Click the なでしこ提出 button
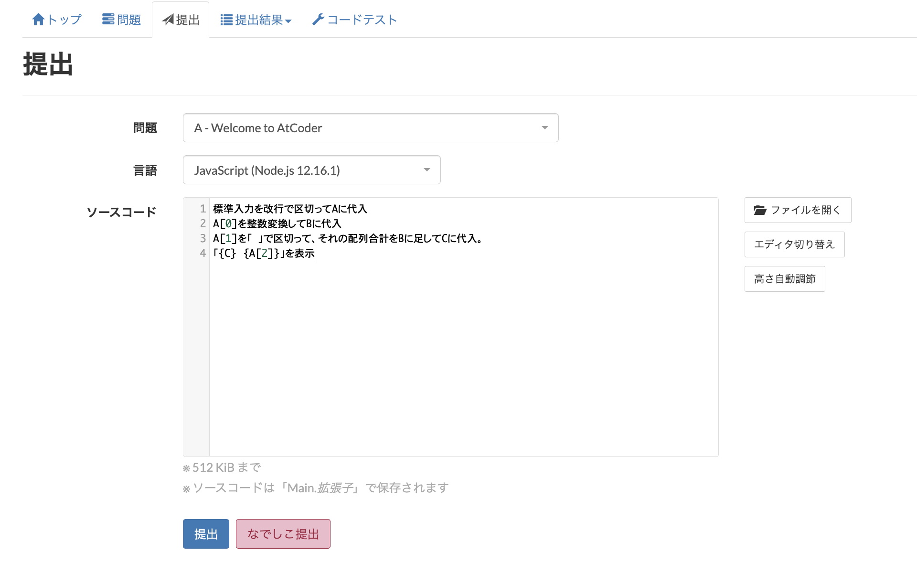This screenshot has height=573, width=917. (283, 534)
